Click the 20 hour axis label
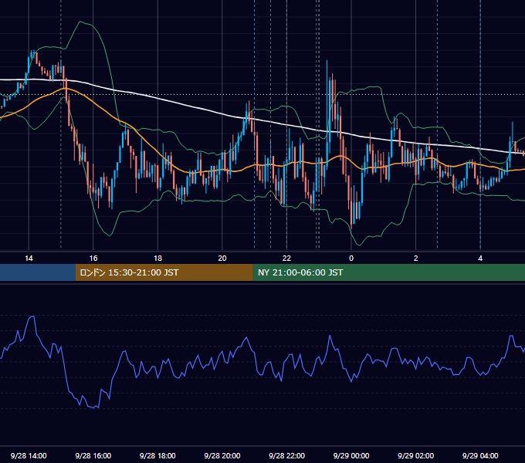 coord(222,259)
